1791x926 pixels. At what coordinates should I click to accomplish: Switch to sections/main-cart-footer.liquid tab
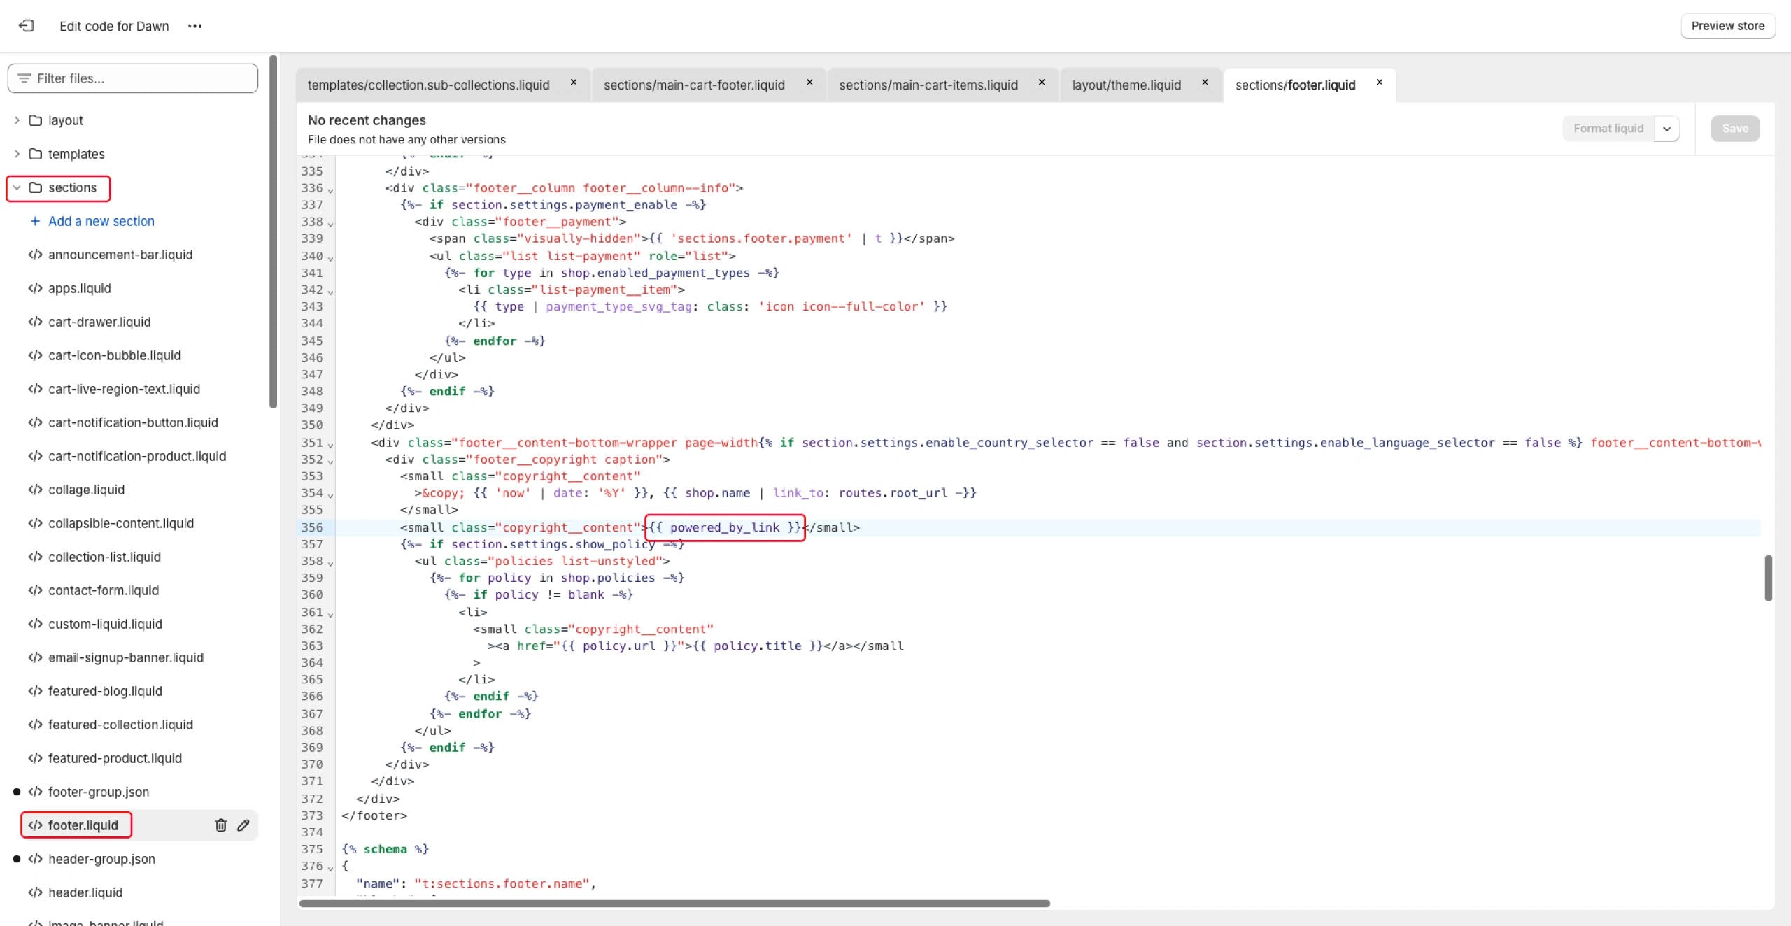pos(694,85)
